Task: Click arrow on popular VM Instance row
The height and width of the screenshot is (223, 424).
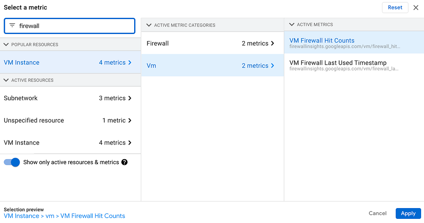Action: [130, 63]
